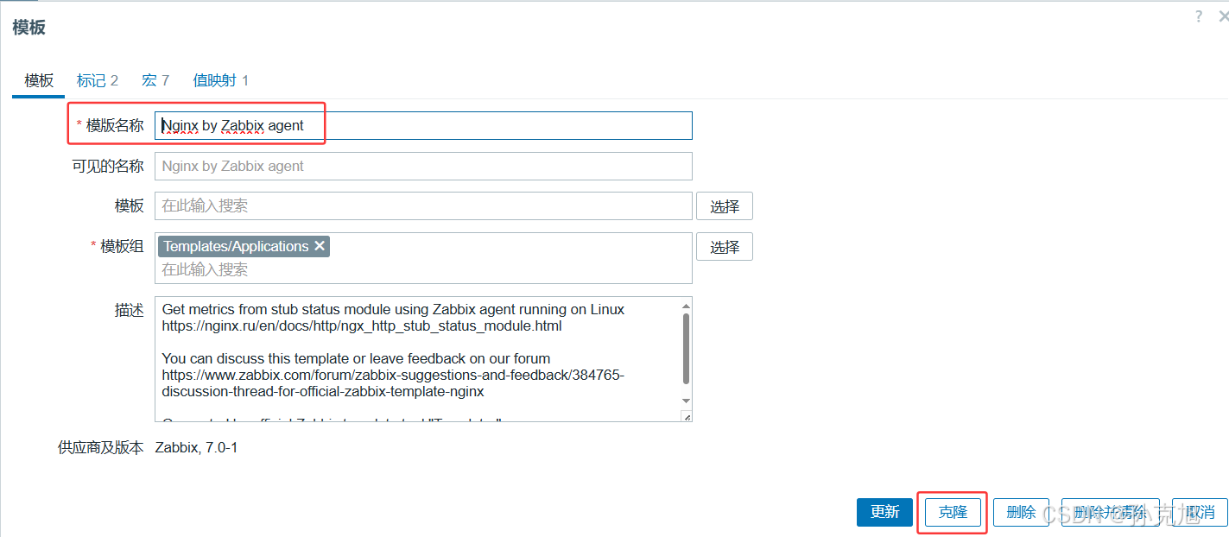1229x537 pixels.
Task: Switch to the 模板 tab
Action: (39, 80)
